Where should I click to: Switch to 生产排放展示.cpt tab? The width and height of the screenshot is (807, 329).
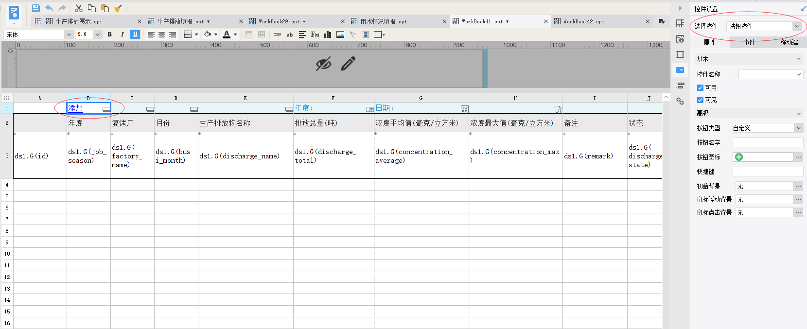(79, 21)
